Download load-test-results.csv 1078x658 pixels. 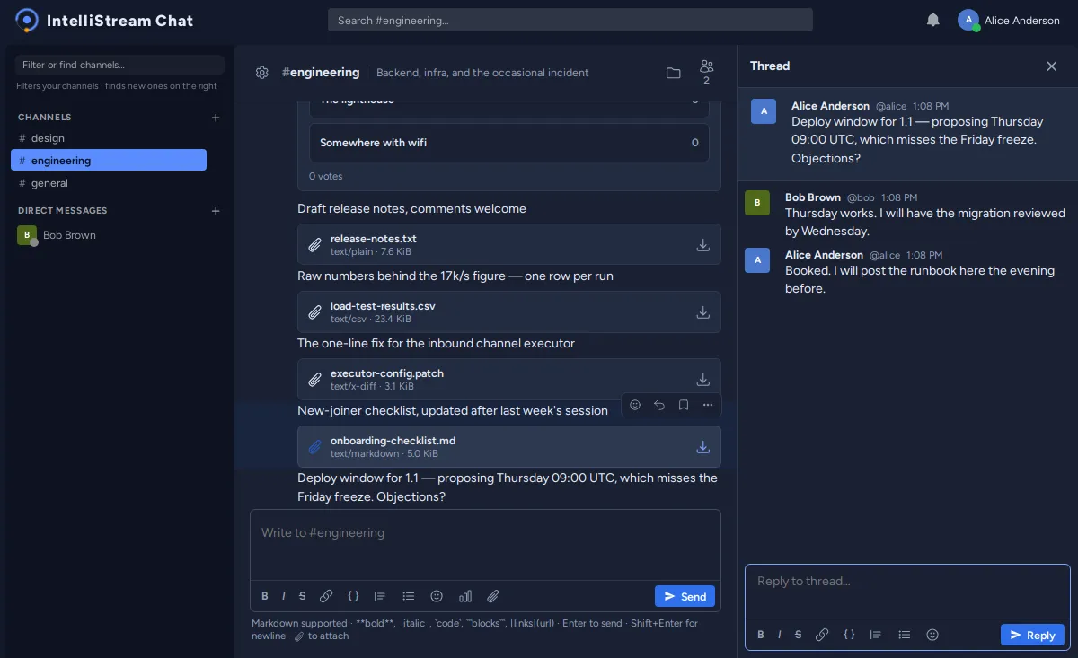702,312
